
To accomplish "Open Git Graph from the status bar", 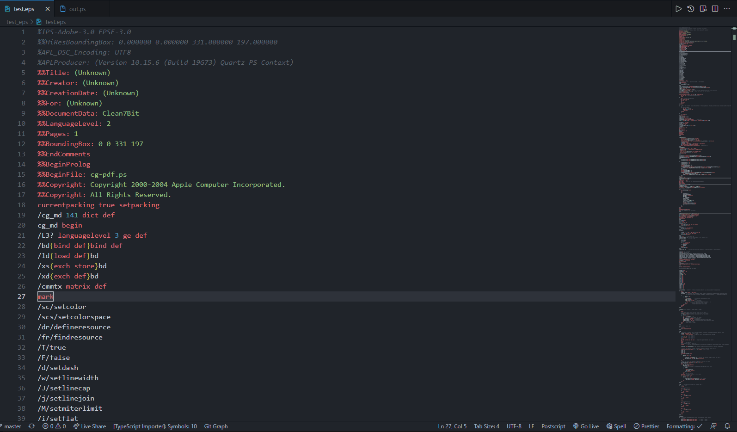I will point(216,426).
